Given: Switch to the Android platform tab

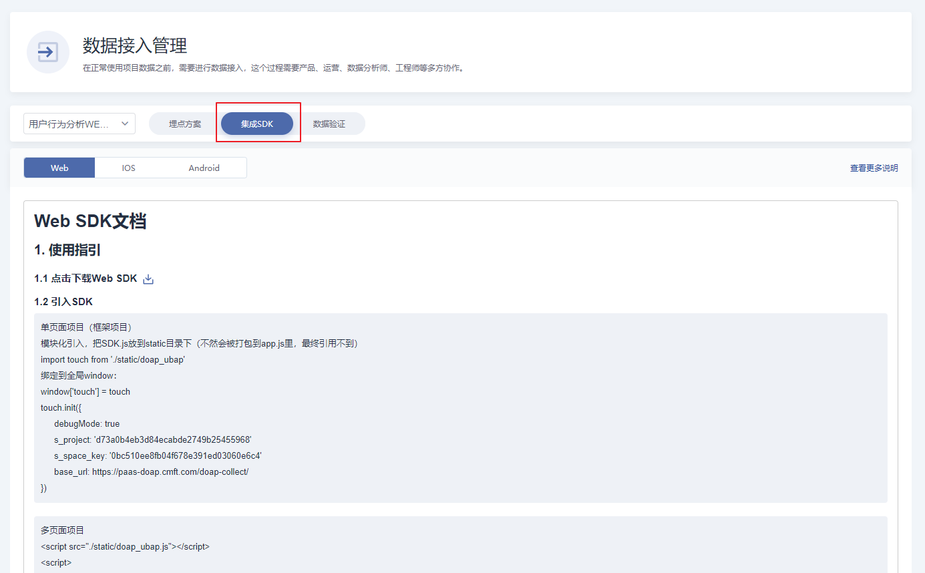Looking at the screenshot, I should pos(204,168).
